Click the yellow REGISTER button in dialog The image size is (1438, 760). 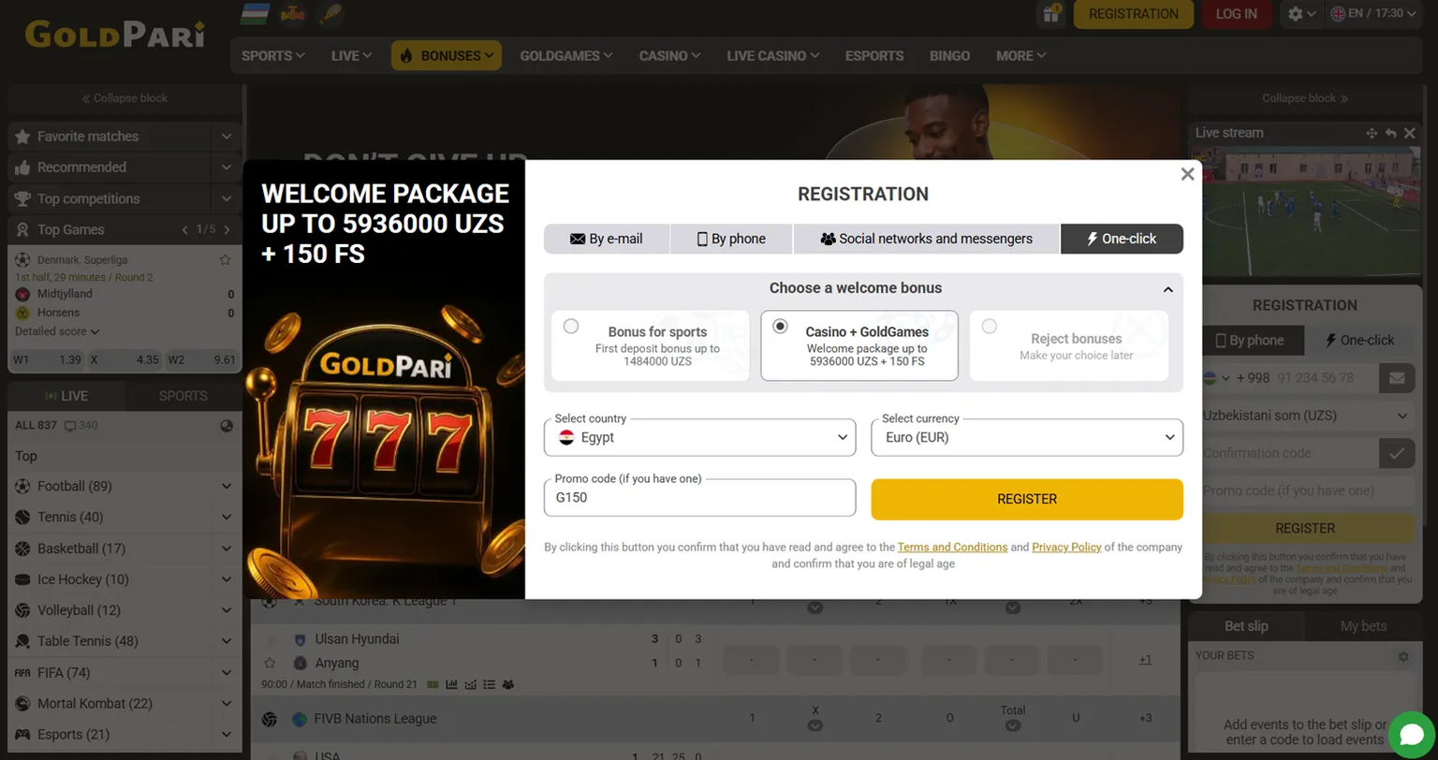1027,500
